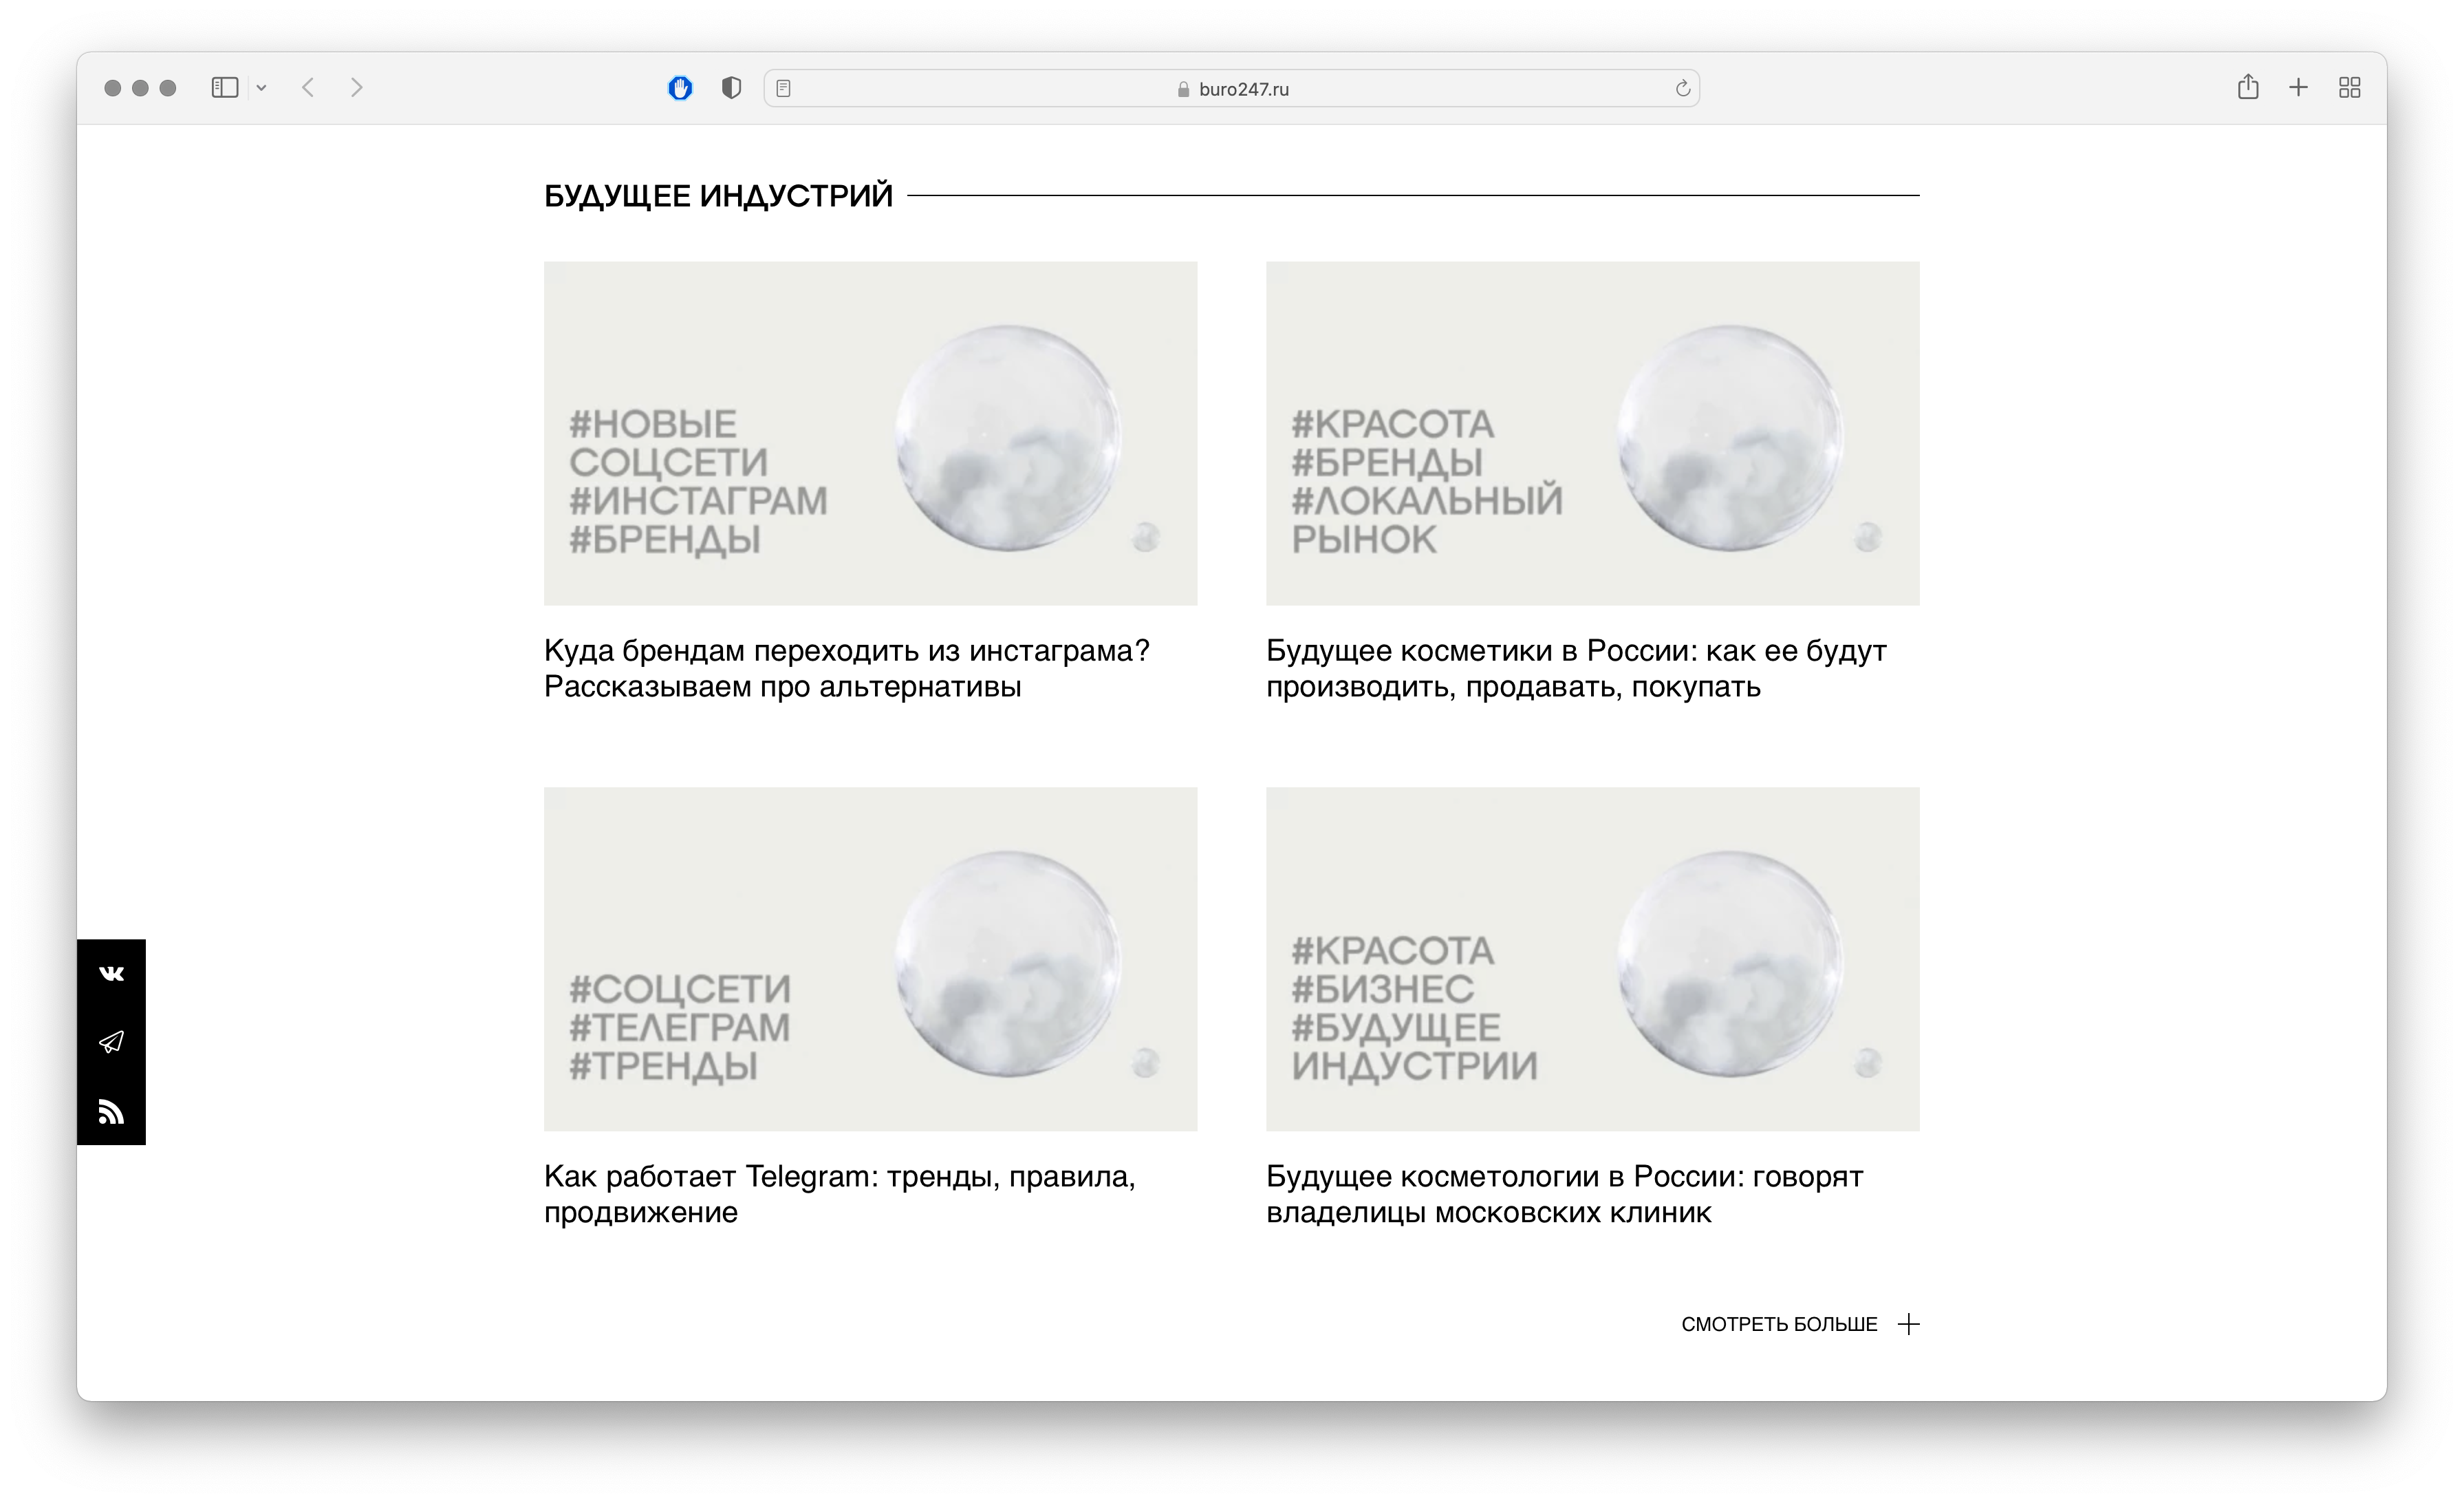Go forward to next page
Viewport: 2464px width, 1503px height.
tap(357, 88)
